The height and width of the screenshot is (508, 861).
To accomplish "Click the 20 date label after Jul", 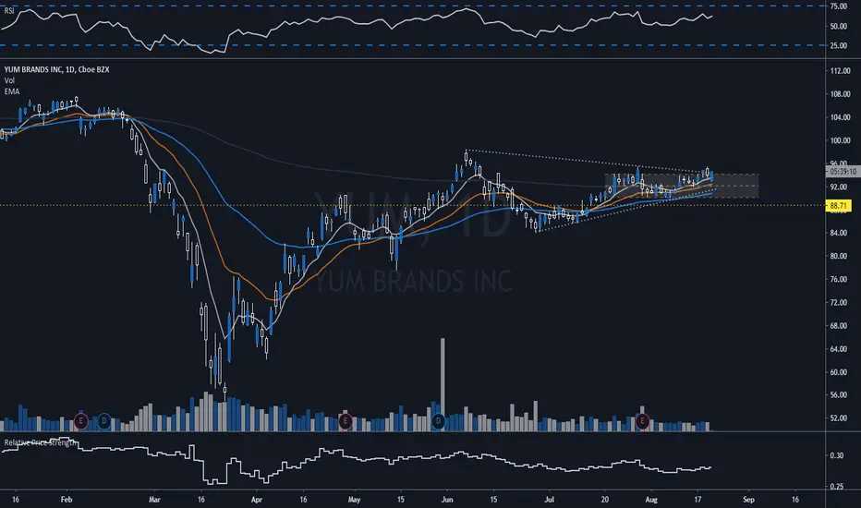I will [604, 500].
